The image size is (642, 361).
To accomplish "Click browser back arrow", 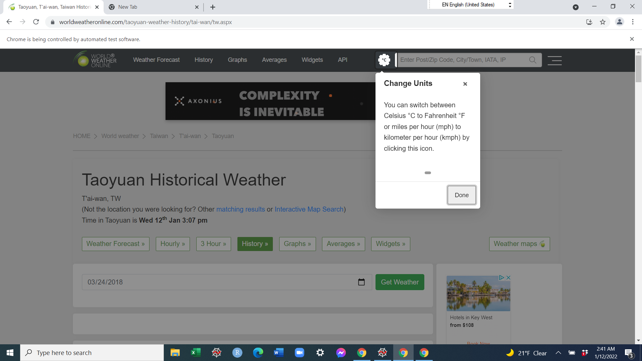I will click(x=9, y=22).
